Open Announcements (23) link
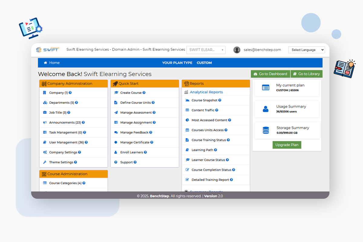Screen dimensions: 363x242 tap(65, 123)
